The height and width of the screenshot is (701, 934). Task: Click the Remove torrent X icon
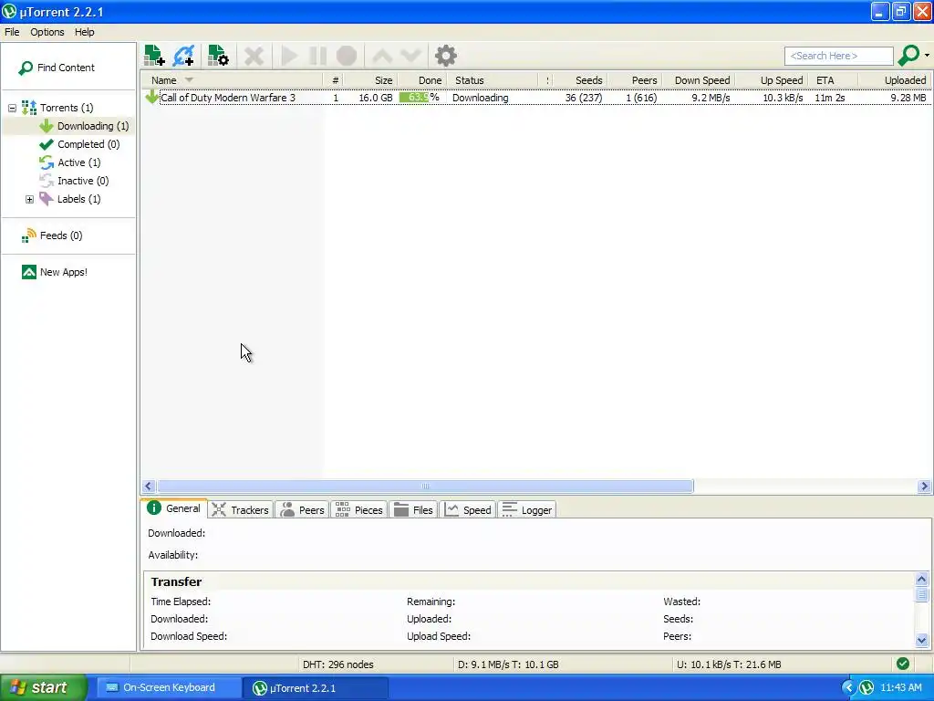254,57
